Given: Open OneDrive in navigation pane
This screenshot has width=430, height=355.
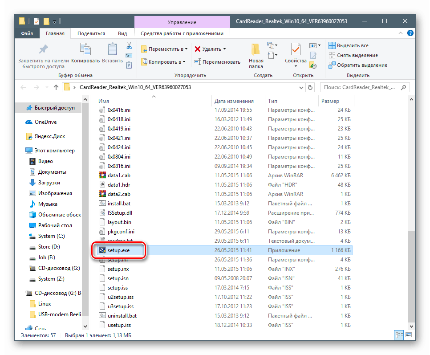Looking at the screenshot, I should (45, 122).
